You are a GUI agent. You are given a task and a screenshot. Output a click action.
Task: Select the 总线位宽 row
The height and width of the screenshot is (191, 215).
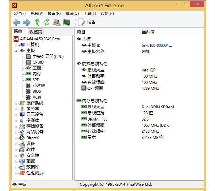pyautogui.click(x=139, y=113)
